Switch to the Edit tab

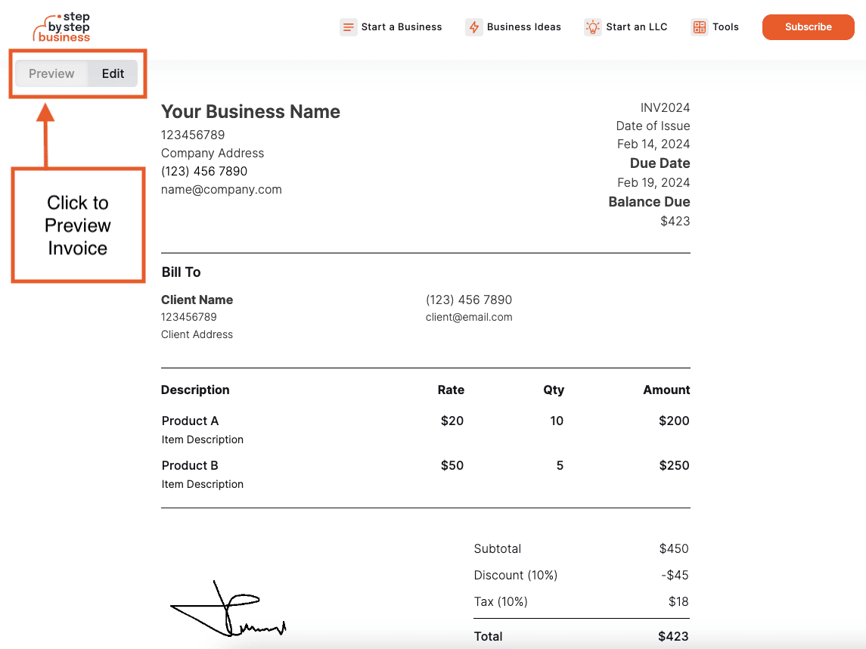(113, 73)
